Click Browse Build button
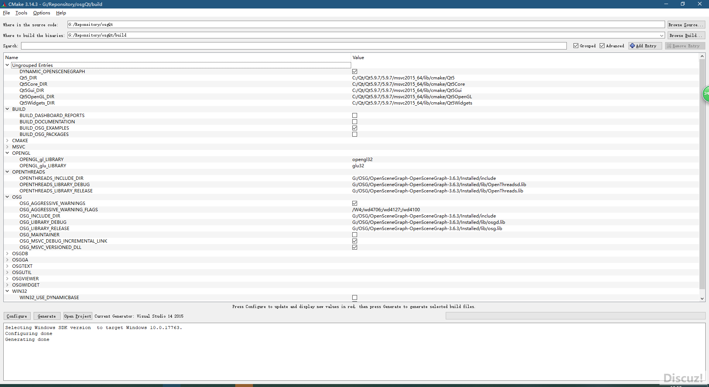The image size is (709, 387). [x=686, y=35]
